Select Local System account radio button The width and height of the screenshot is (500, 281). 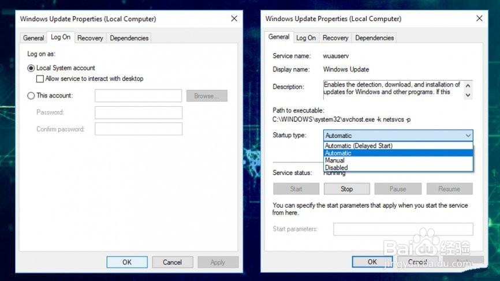click(x=31, y=68)
